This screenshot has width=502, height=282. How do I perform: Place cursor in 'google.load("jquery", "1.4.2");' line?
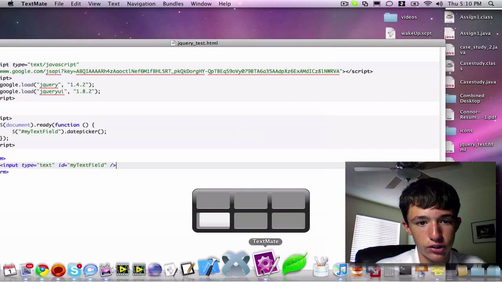(47, 85)
